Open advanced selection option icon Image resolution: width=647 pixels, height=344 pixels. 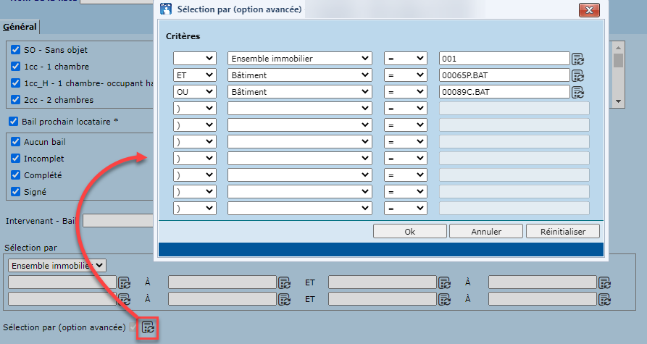(x=148, y=327)
